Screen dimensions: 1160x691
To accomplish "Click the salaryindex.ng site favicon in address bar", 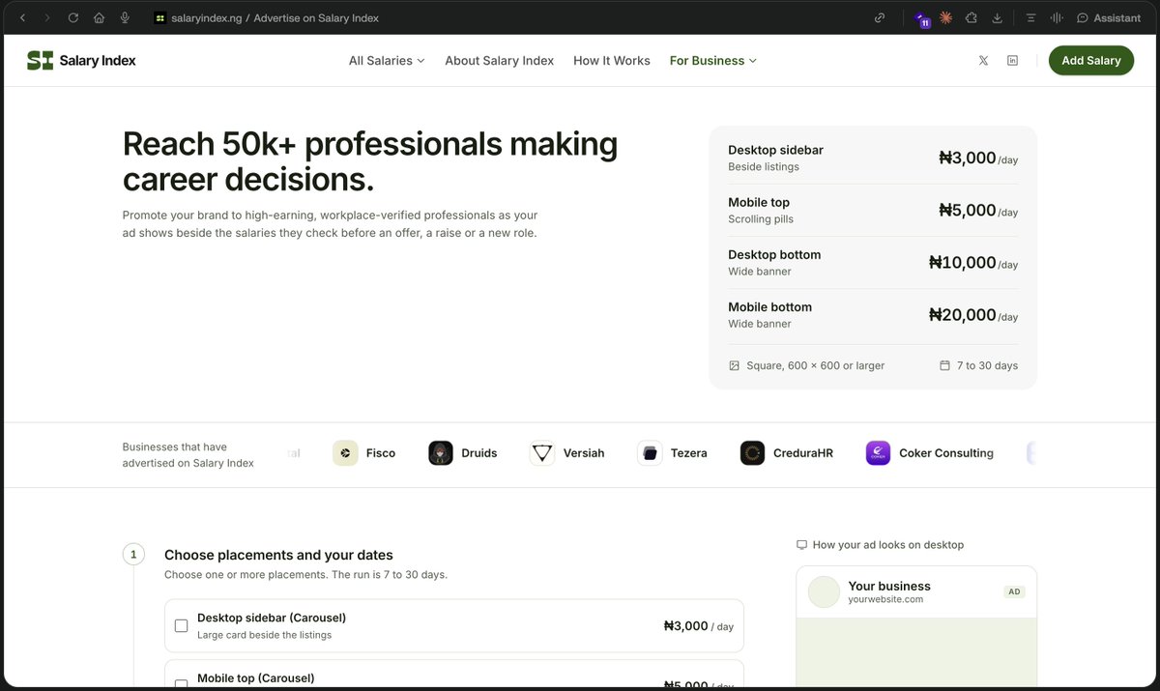I will coord(160,17).
